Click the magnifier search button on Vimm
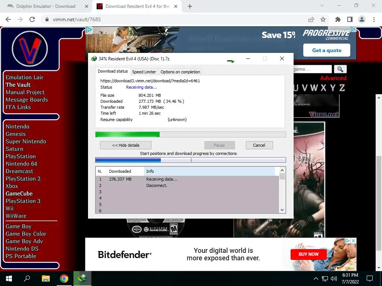Image resolution: width=382 pixels, height=286 pixels. (x=340, y=69)
